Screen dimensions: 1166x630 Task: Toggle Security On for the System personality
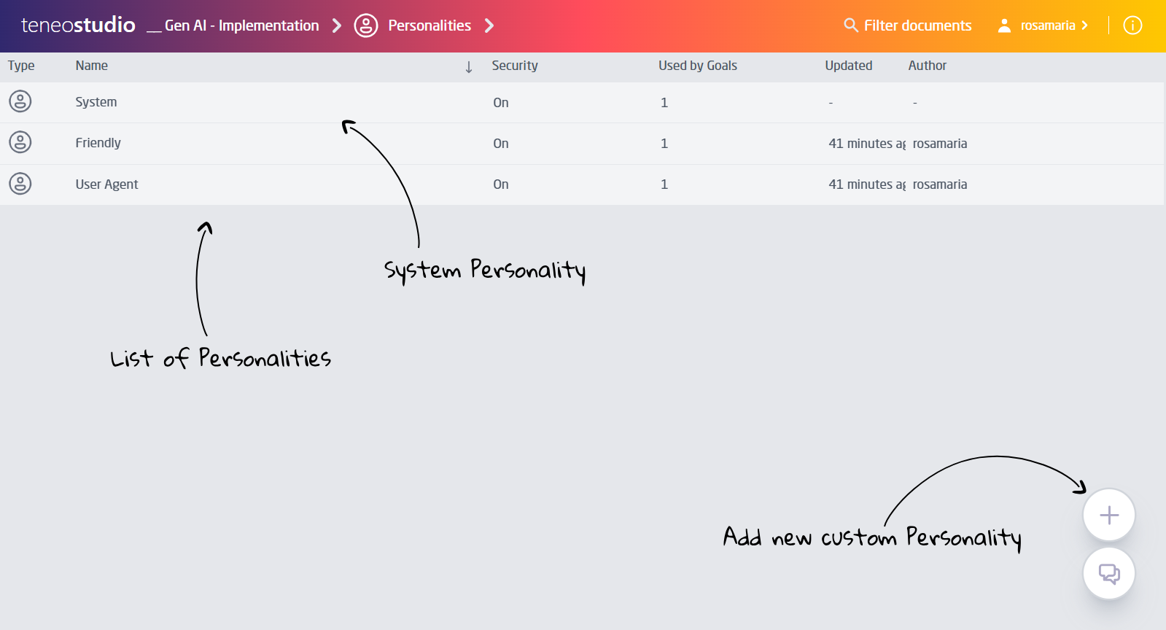[501, 103]
